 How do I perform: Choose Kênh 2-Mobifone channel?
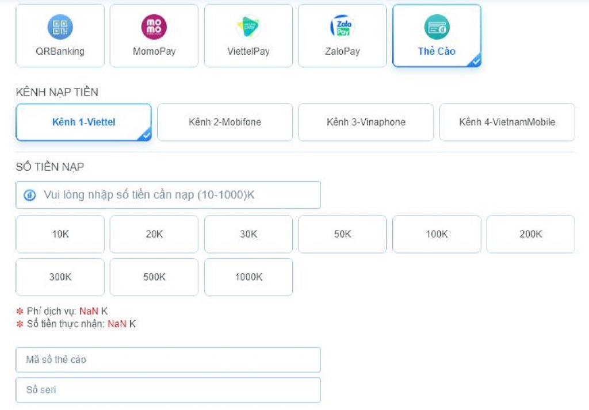225,122
